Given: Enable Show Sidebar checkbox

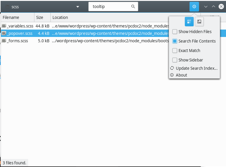Looking at the screenshot, I should point(175,60).
